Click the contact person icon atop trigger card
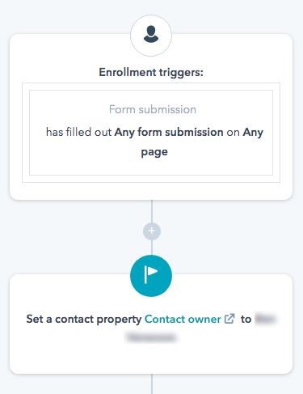Viewport: 303px width, 394px height. (151, 35)
